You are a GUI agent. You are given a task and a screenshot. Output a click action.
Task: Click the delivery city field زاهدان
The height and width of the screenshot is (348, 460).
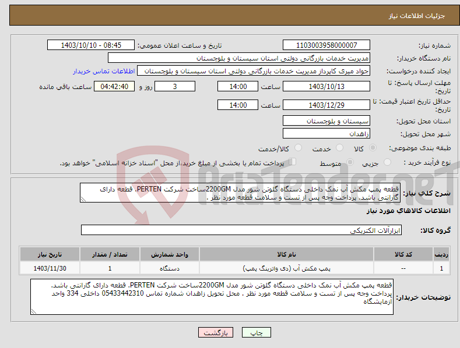(x=326, y=134)
